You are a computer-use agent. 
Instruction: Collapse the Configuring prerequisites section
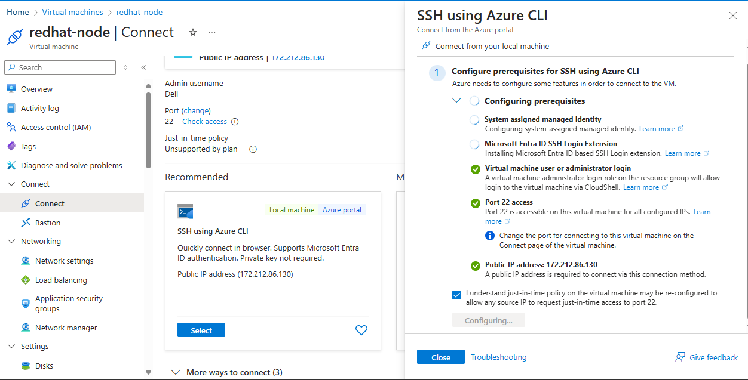(x=457, y=101)
